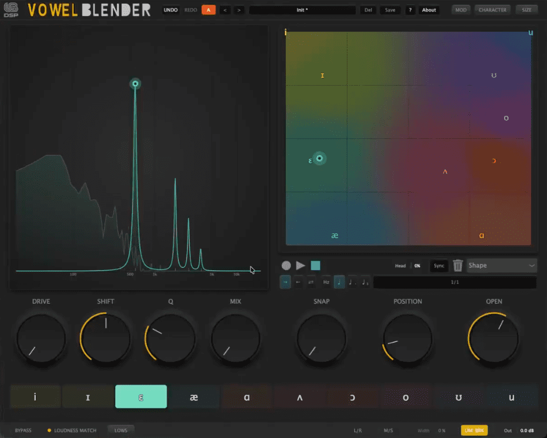547x438 pixels.
Task: Open the About dialog
Action: [x=429, y=10]
